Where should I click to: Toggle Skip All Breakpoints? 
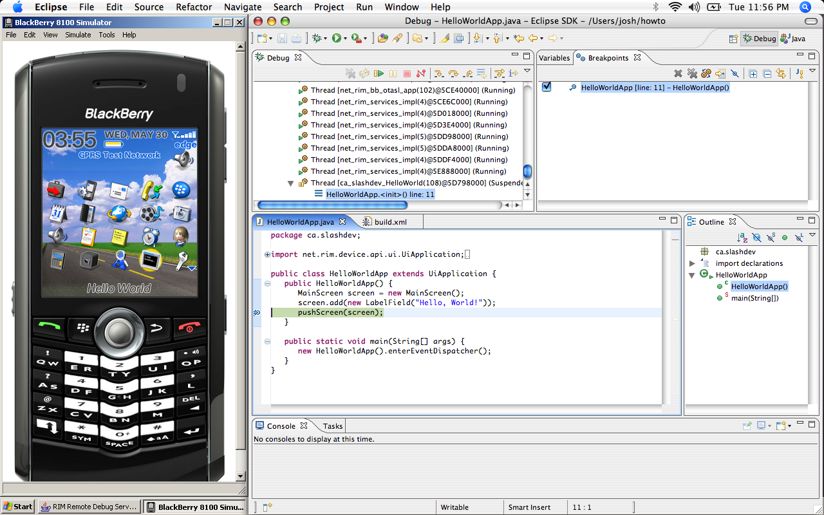click(x=735, y=73)
